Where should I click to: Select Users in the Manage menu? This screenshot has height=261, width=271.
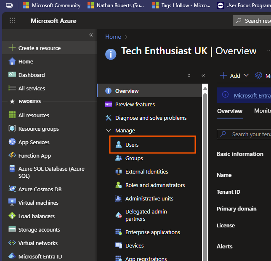[132, 145]
